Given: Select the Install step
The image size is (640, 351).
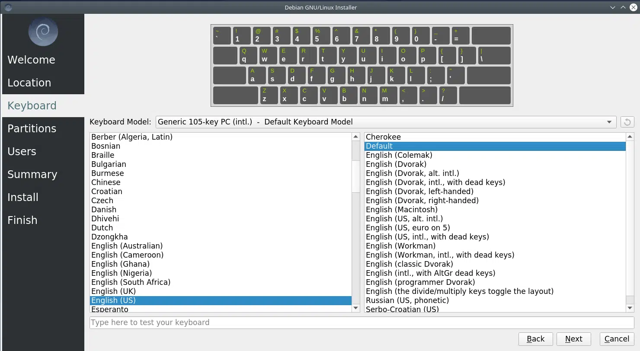Looking at the screenshot, I should 43,197.
